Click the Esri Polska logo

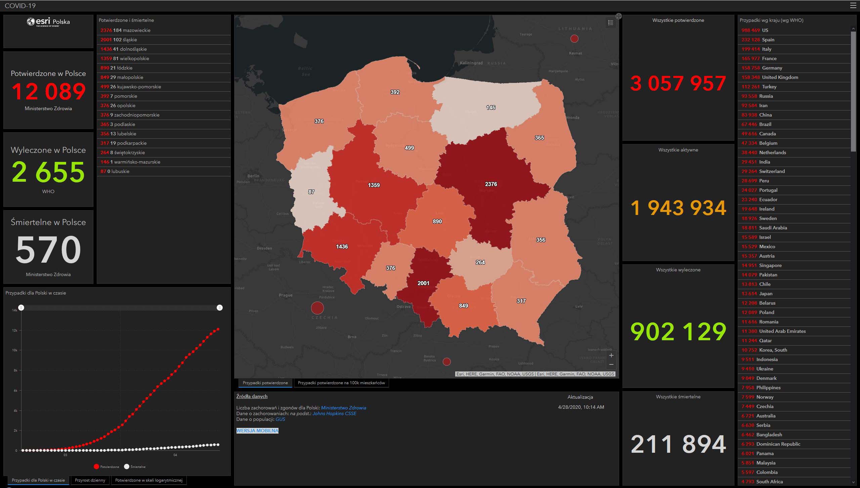tap(48, 22)
